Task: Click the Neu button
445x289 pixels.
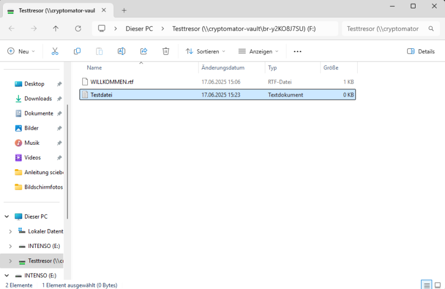Action: pos(21,51)
